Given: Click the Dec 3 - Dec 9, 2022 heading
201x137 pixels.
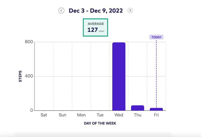Looking at the screenshot, I should pyautogui.click(x=96, y=11).
